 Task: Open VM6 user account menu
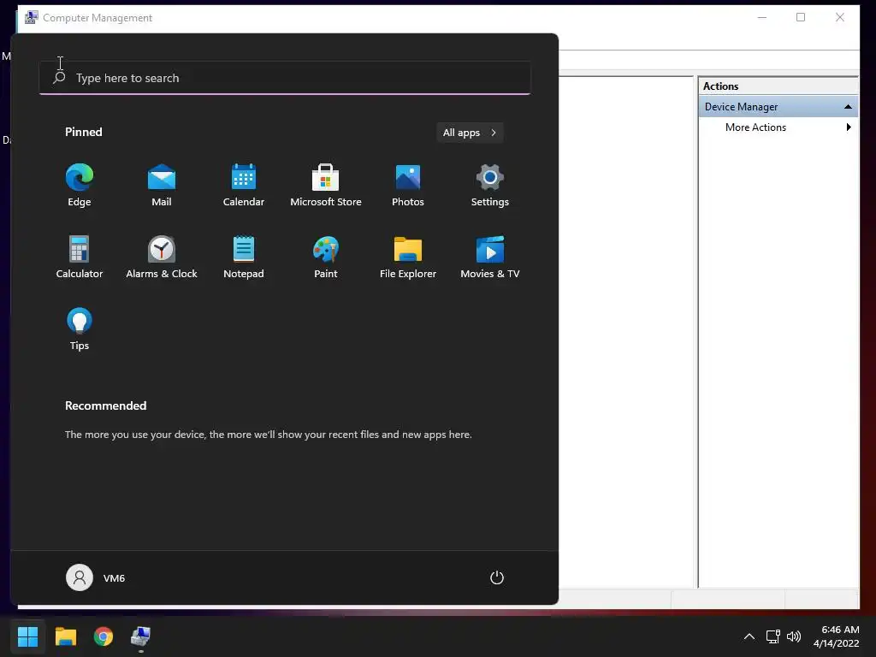[96, 577]
